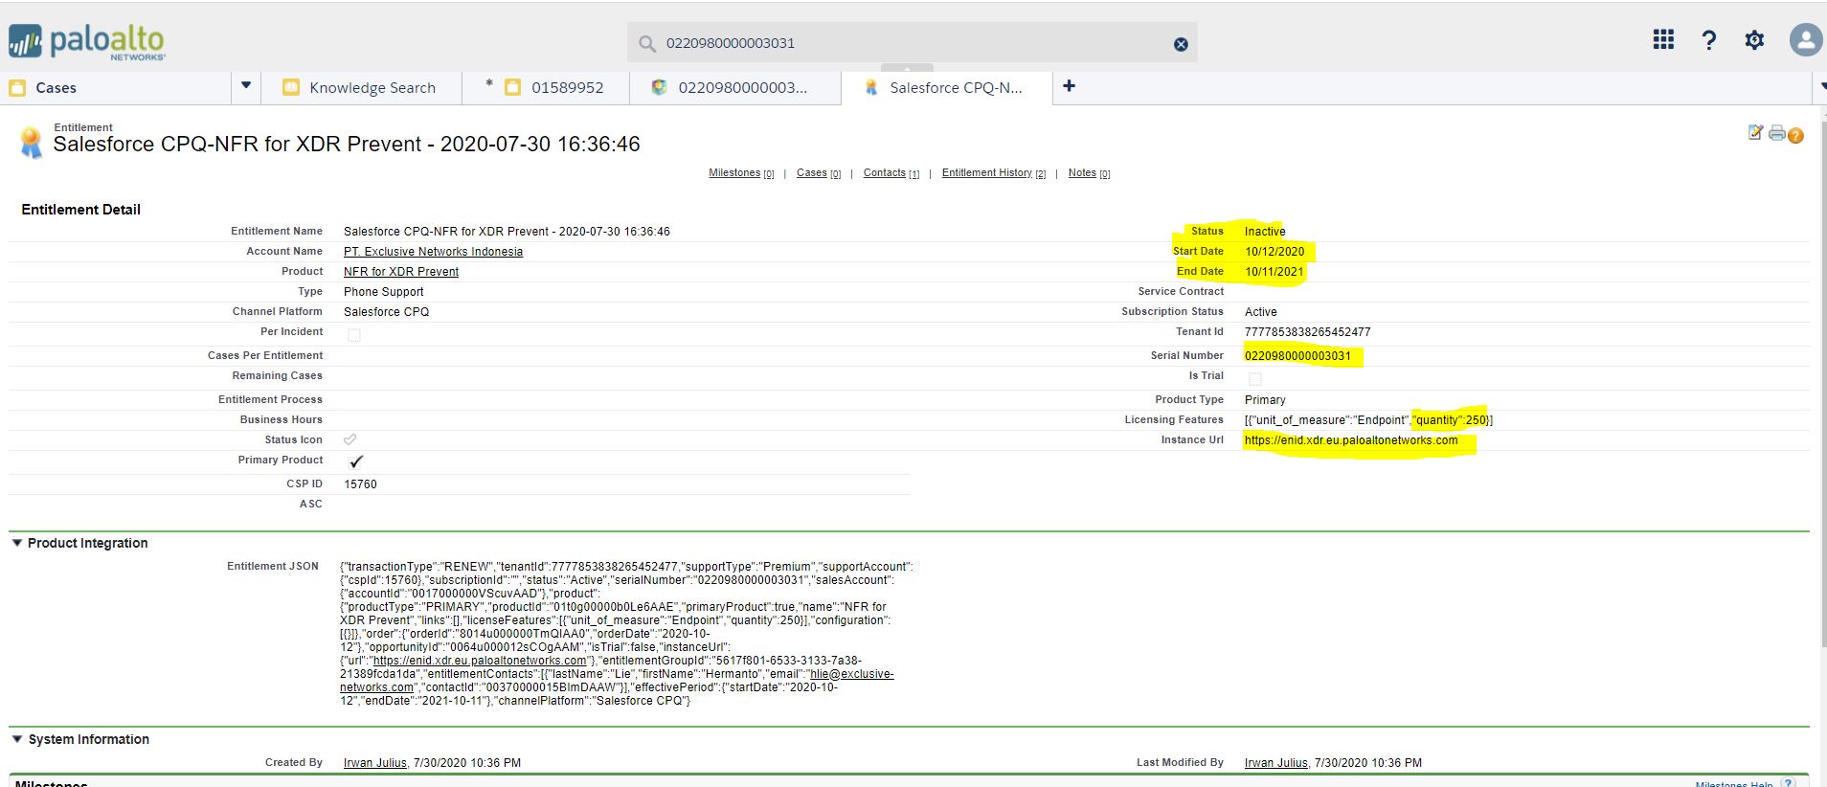
Task: Clear the search box with X icon
Action: (1181, 44)
